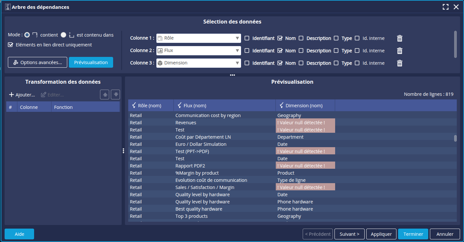
Task: Click the sort icon in Dimension (nom) header
Action: (x=281, y=105)
